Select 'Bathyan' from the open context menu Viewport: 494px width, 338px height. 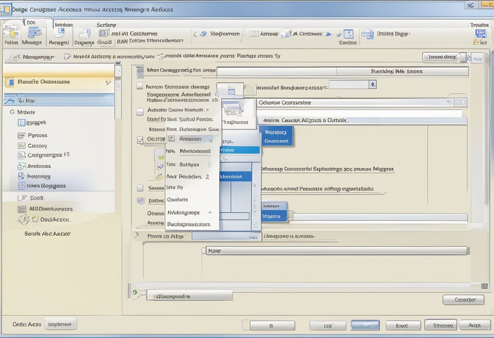click(x=189, y=164)
